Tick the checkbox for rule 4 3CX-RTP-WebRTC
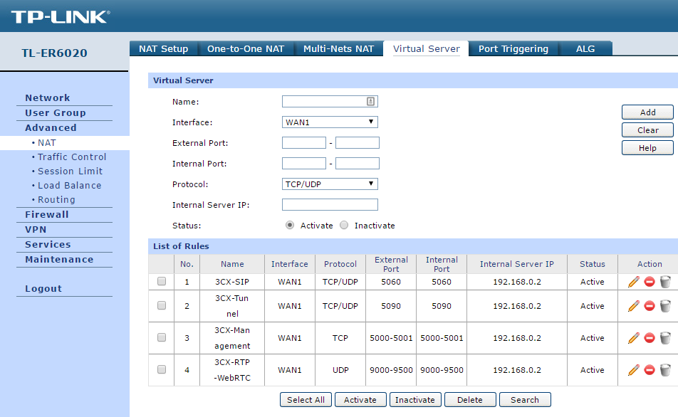This screenshot has height=417, width=678. [x=162, y=369]
